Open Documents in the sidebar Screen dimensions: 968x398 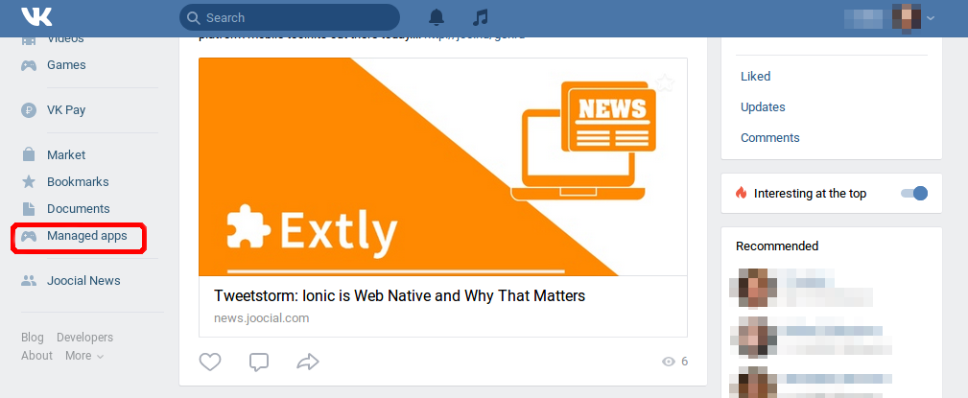pyautogui.click(x=79, y=208)
